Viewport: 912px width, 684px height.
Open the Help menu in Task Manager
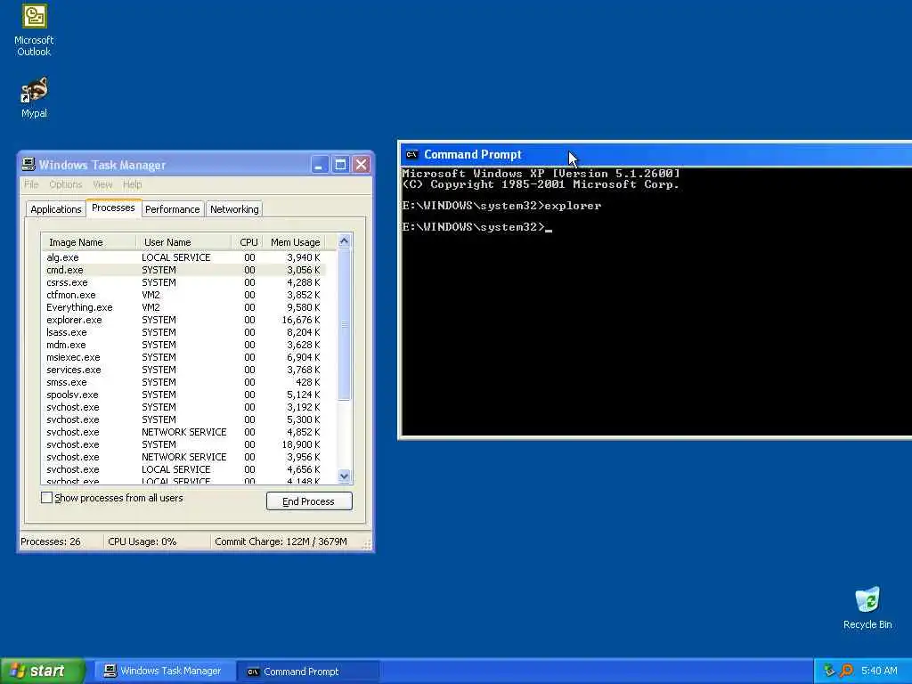tap(132, 184)
